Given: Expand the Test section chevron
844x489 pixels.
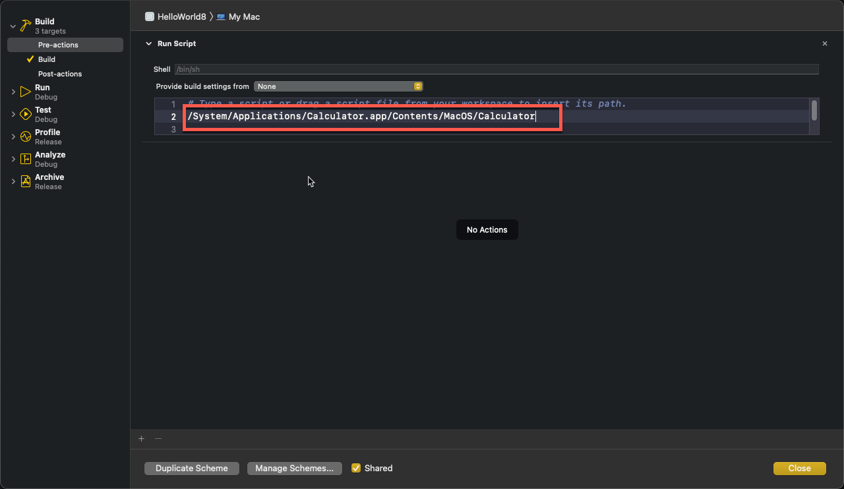Looking at the screenshot, I should click(x=13, y=114).
